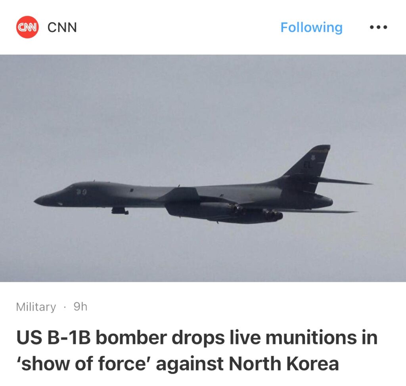Image resolution: width=406 pixels, height=386 pixels.
Task: Open the US B-1B bomber headline
Action: tap(197, 350)
